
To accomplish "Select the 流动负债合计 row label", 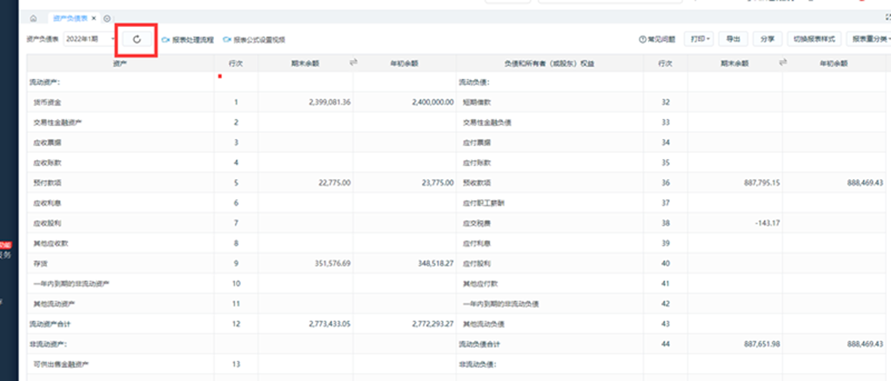I will click(479, 344).
